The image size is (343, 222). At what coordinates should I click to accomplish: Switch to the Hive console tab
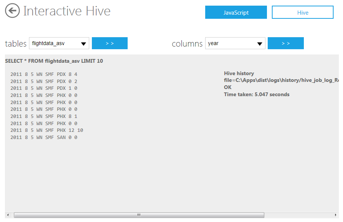point(303,12)
